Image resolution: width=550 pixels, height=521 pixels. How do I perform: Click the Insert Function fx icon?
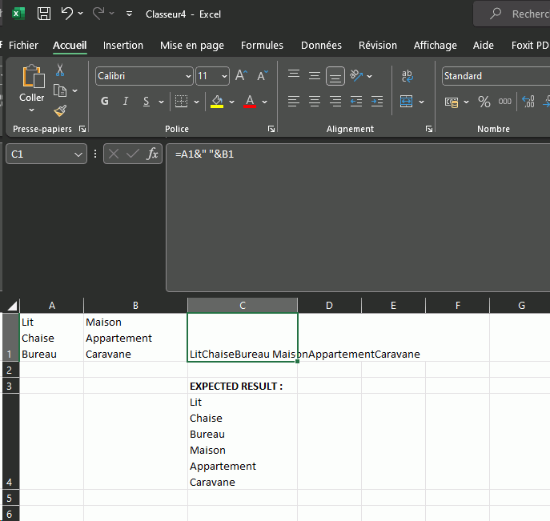(152, 154)
